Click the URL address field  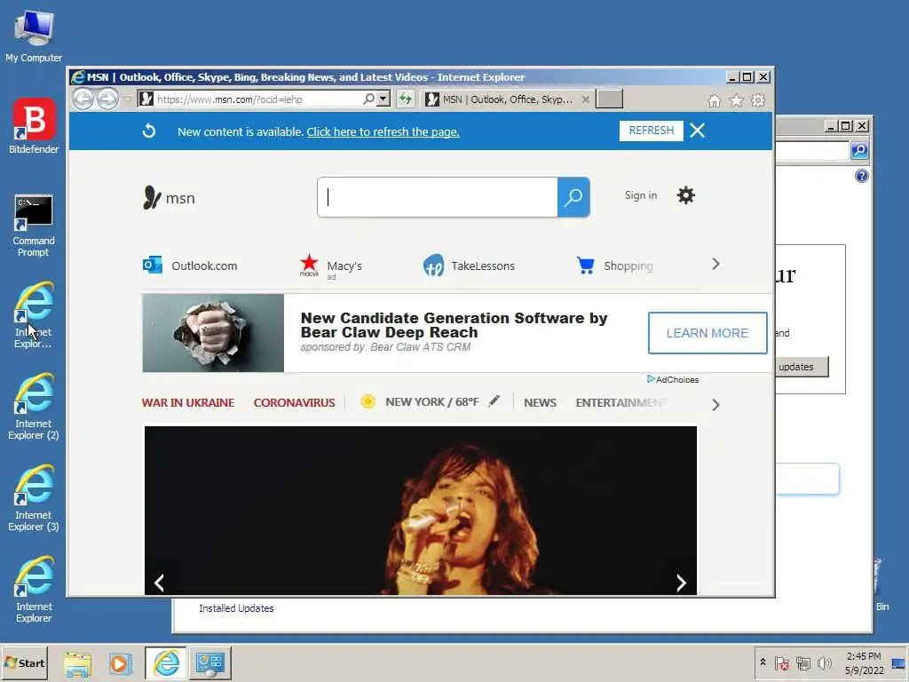tap(258, 99)
